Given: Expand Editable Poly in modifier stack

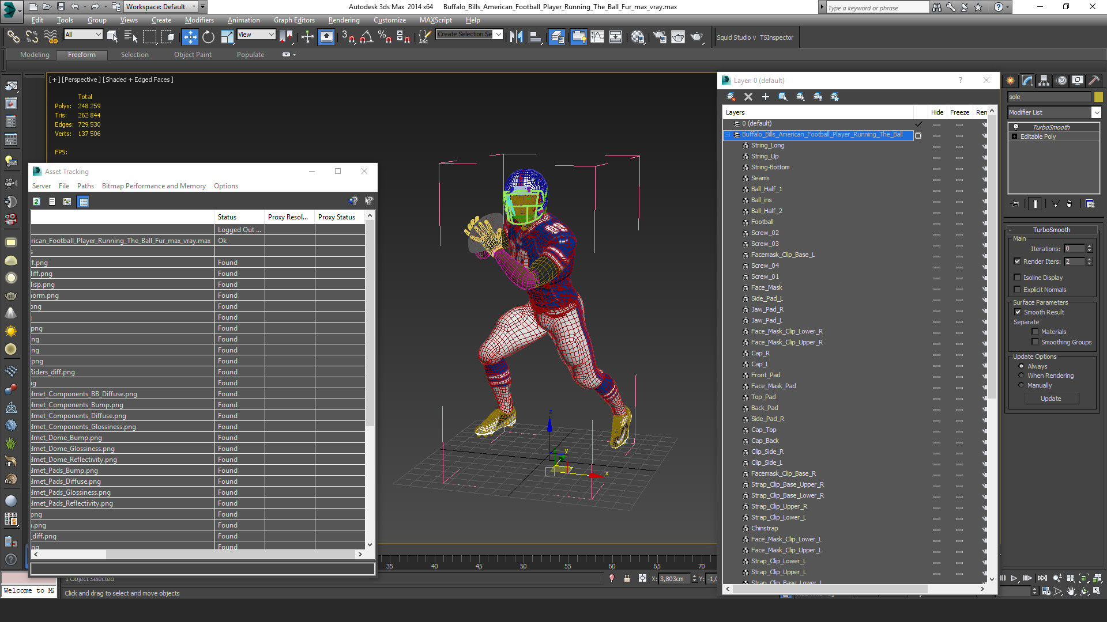Looking at the screenshot, I should click(x=1015, y=136).
